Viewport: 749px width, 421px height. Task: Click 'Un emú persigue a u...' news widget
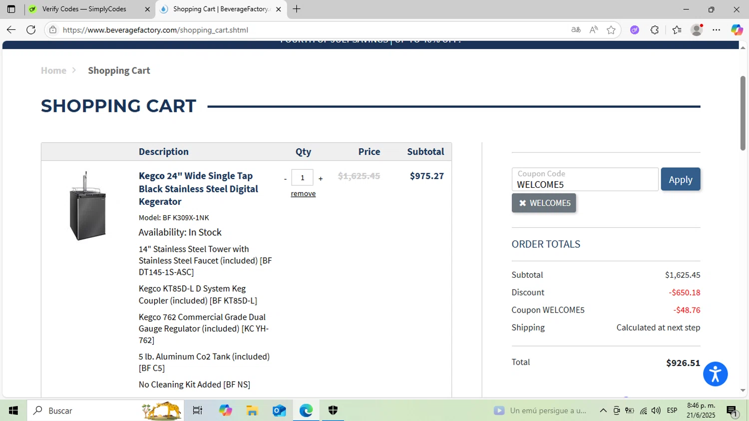pyautogui.click(x=540, y=411)
